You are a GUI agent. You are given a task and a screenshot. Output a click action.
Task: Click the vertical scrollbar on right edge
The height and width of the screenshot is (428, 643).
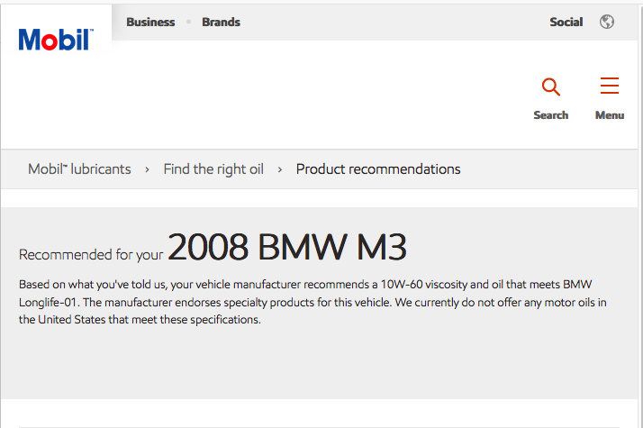tap(640, 214)
